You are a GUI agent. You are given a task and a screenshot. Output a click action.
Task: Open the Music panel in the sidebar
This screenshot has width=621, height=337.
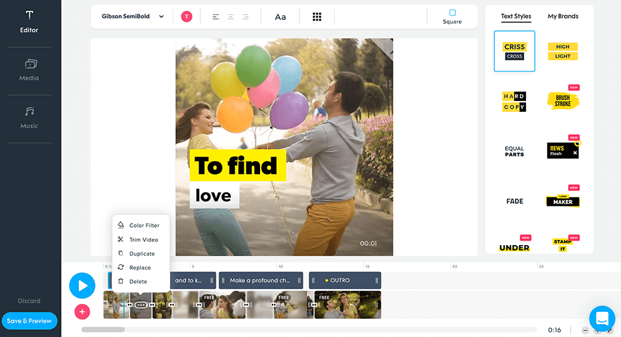tap(29, 118)
